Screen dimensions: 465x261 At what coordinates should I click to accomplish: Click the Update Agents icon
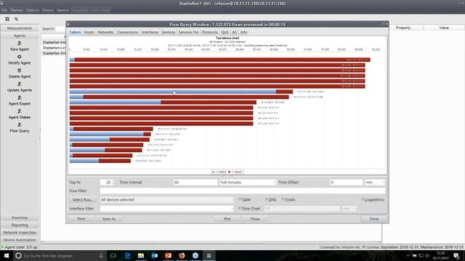point(20,84)
